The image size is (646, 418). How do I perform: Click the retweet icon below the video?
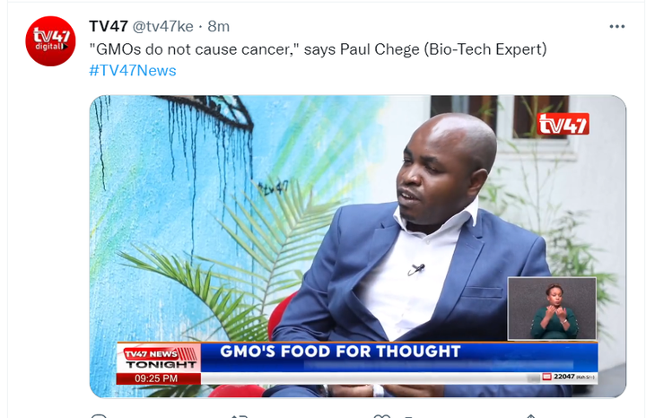coord(240,416)
